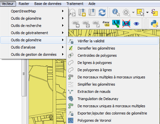Toggle the blue eye label visibility icon
Screen dimensions: 160x124
(136, 24)
